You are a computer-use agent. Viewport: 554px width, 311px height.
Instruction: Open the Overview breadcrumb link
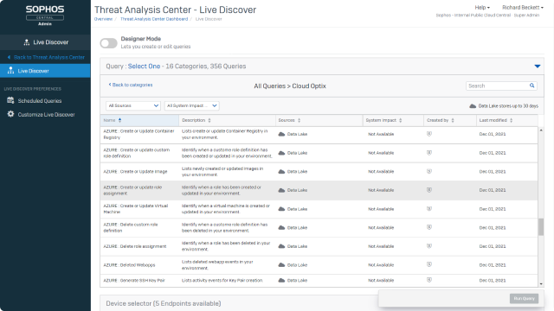coord(103,19)
